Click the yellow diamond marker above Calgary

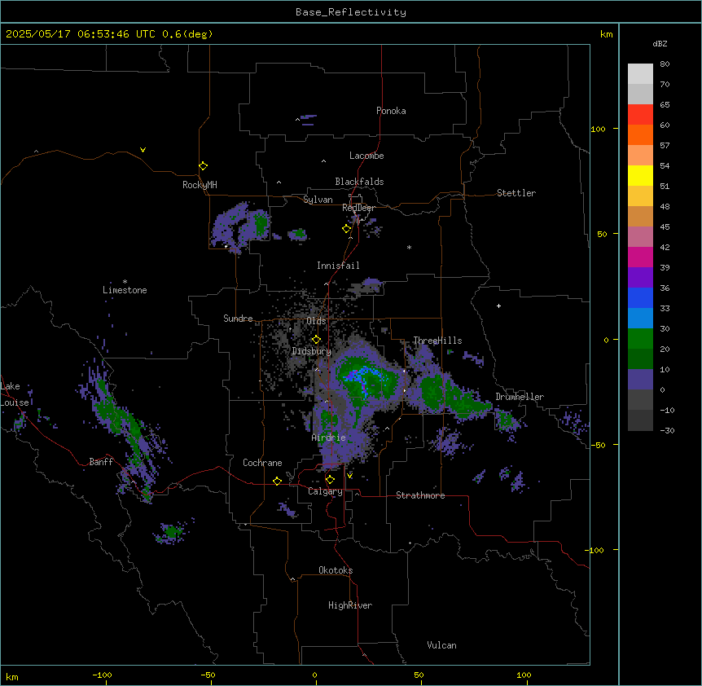[330, 480]
